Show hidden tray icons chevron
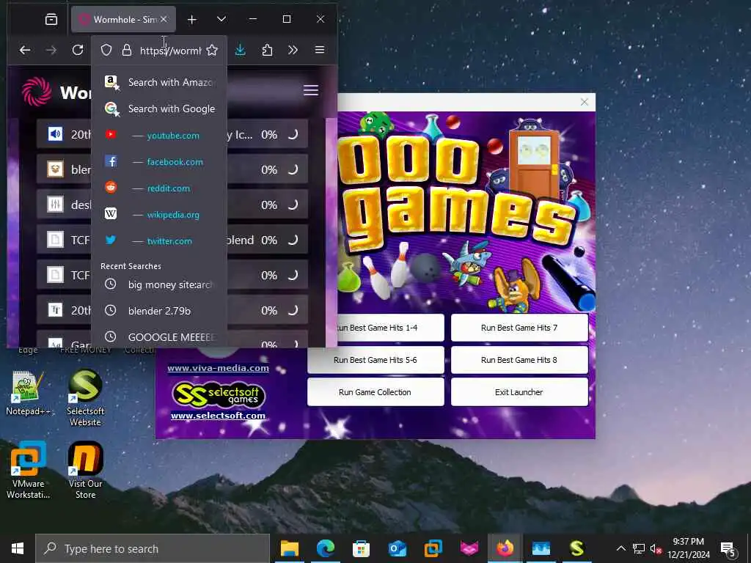The image size is (751, 563). pyautogui.click(x=620, y=548)
